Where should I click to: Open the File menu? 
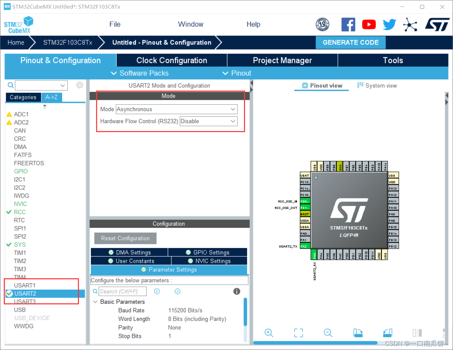pyautogui.click(x=115, y=24)
